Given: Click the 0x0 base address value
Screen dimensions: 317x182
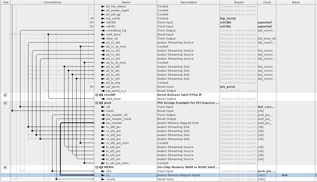Looking at the screenshot, I should tap(284, 175).
